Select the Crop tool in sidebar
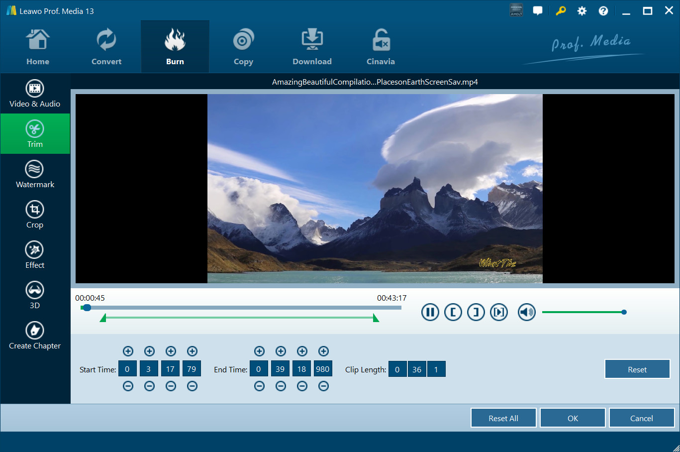The height and width of the screenshot is (452, 680). click(35, 215)
